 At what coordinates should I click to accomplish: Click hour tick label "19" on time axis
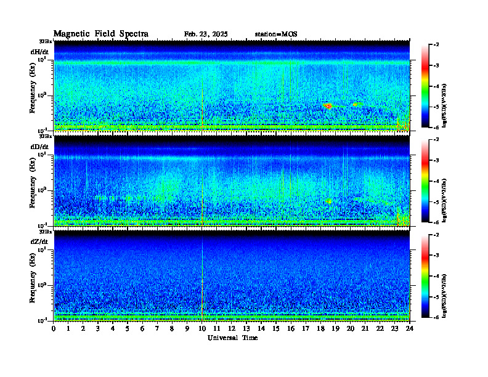tap(335, 329)
